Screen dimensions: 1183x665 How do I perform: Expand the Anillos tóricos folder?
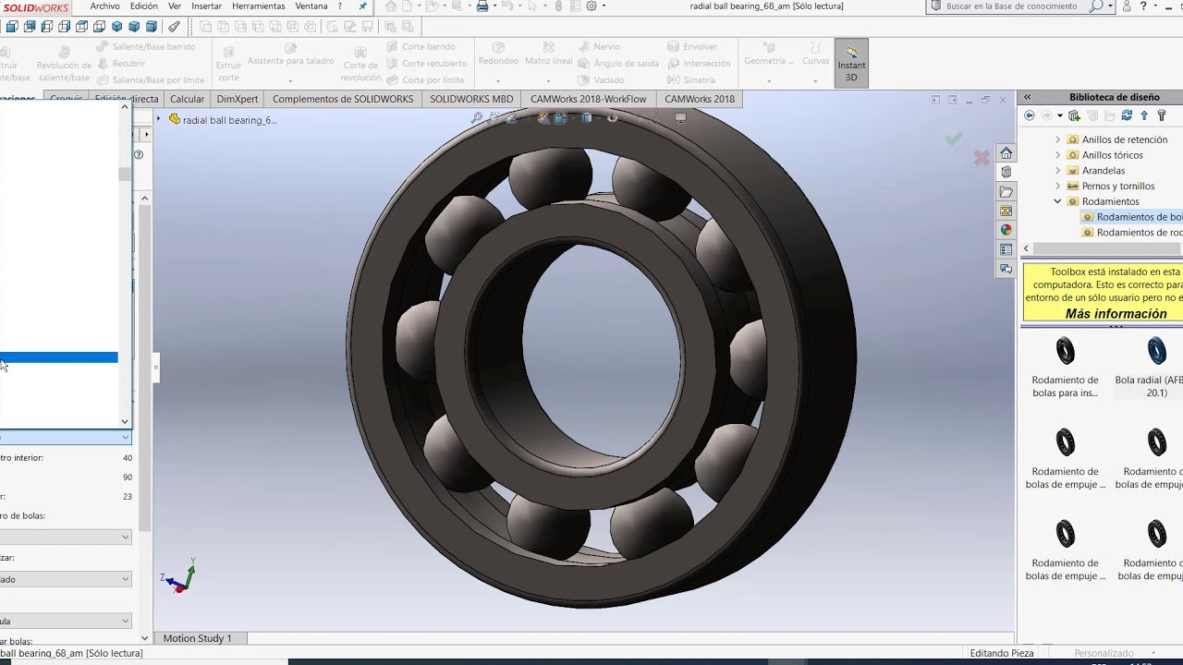[x=1058, y=155]
